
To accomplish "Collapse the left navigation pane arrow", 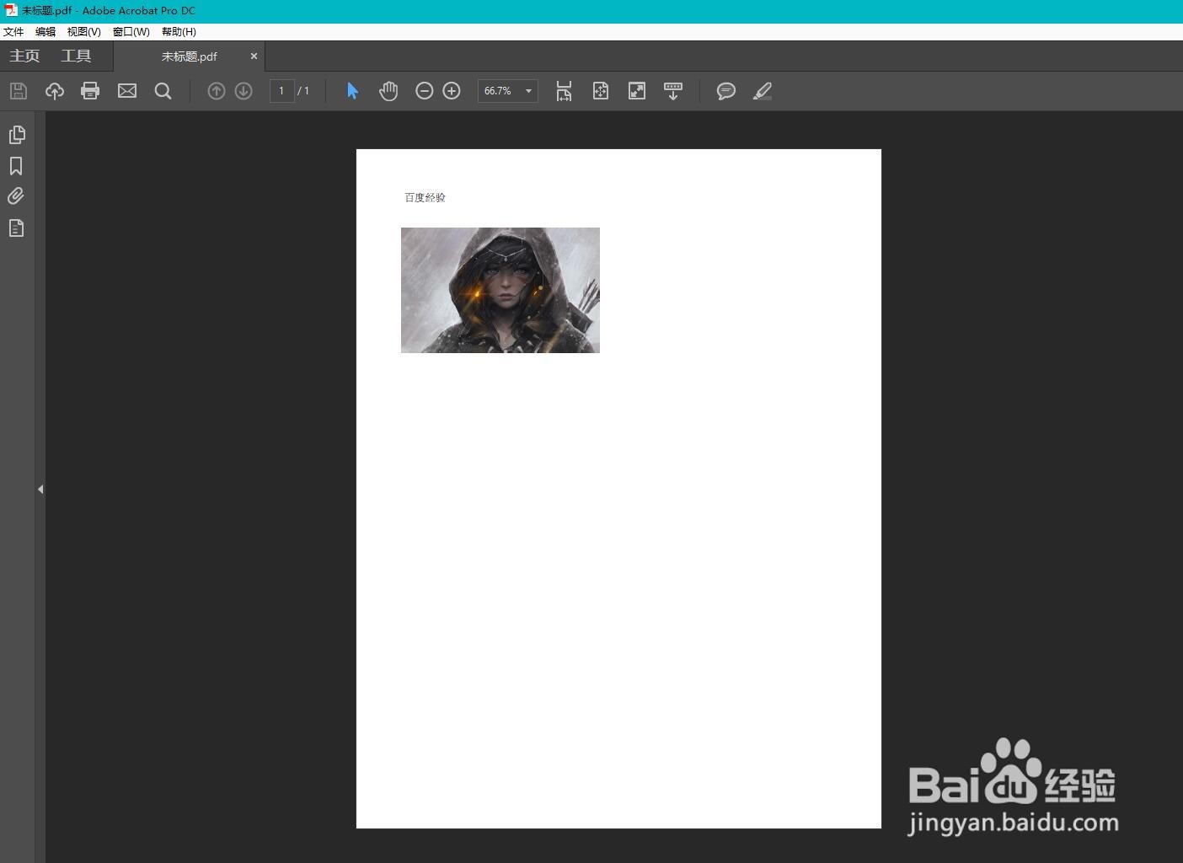I will (x=40, y=489).
